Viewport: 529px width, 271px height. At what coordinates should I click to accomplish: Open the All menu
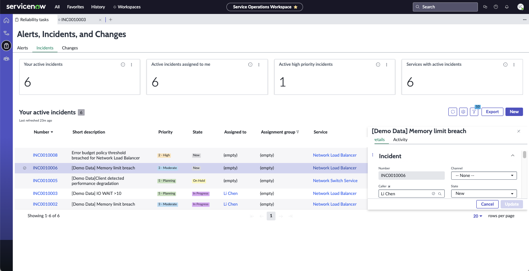[57, 7]
